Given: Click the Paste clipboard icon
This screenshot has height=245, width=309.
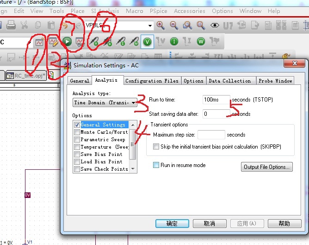Looking at the screenshot, I should (51, 25).
